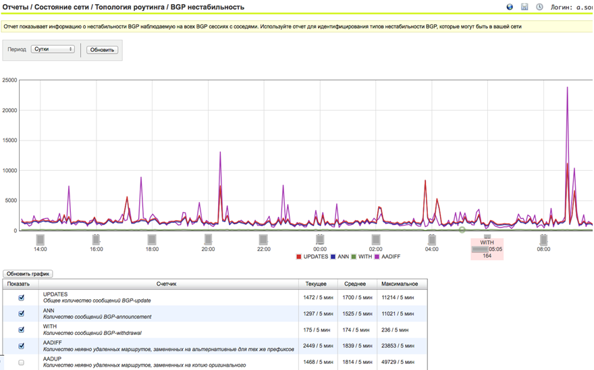Click the marker icon above 14:00

(x=40, y=240)
